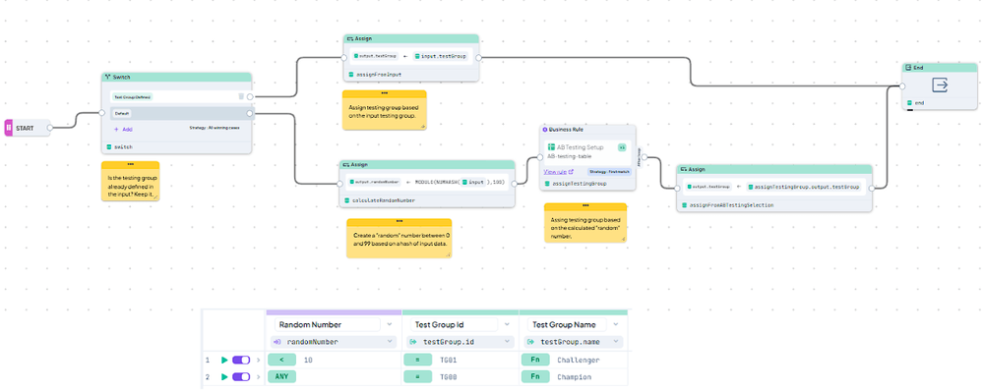This screenshot has height=391, width=984.
Task: Click the Fn button beside Champion
Action: click(535, 377)
